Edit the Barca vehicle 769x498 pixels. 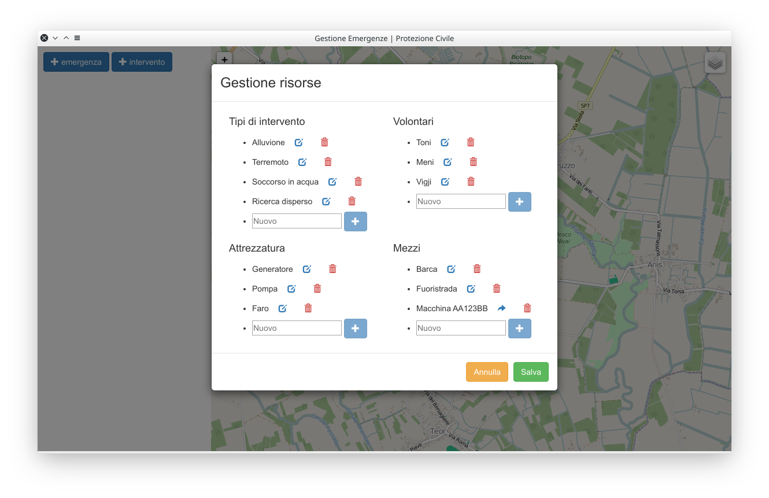tap(452, 269)
